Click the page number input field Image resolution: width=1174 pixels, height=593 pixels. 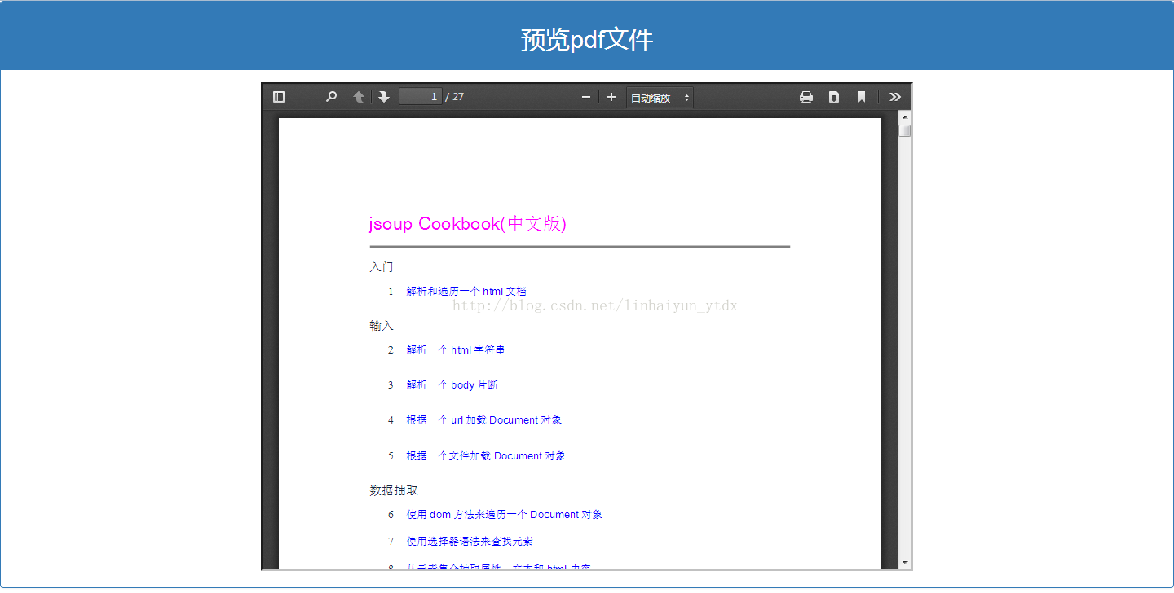coord(421,97)
